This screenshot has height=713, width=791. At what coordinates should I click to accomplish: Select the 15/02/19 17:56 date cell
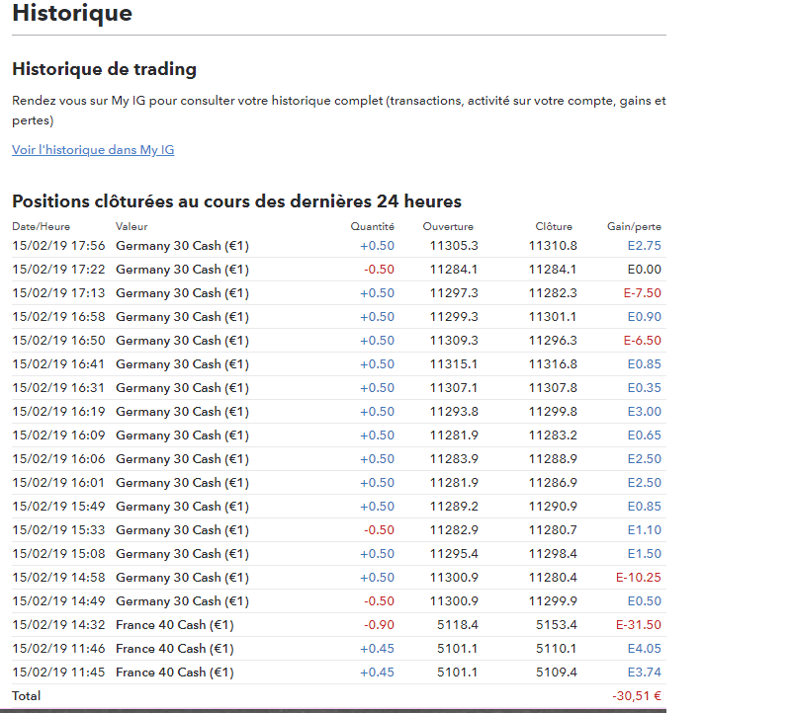tap(58, 245)
